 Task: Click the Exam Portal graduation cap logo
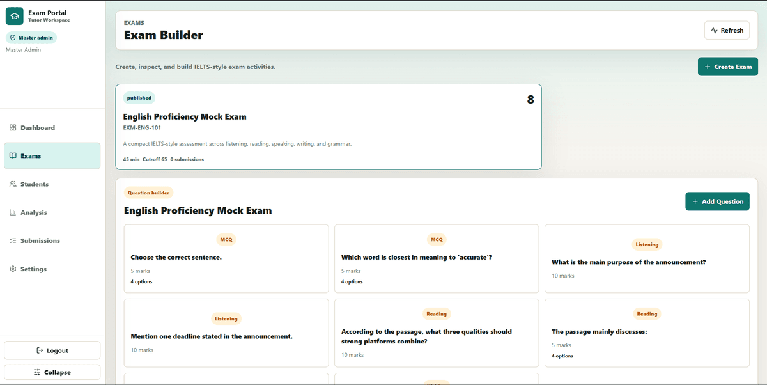[x=15, y=16]
